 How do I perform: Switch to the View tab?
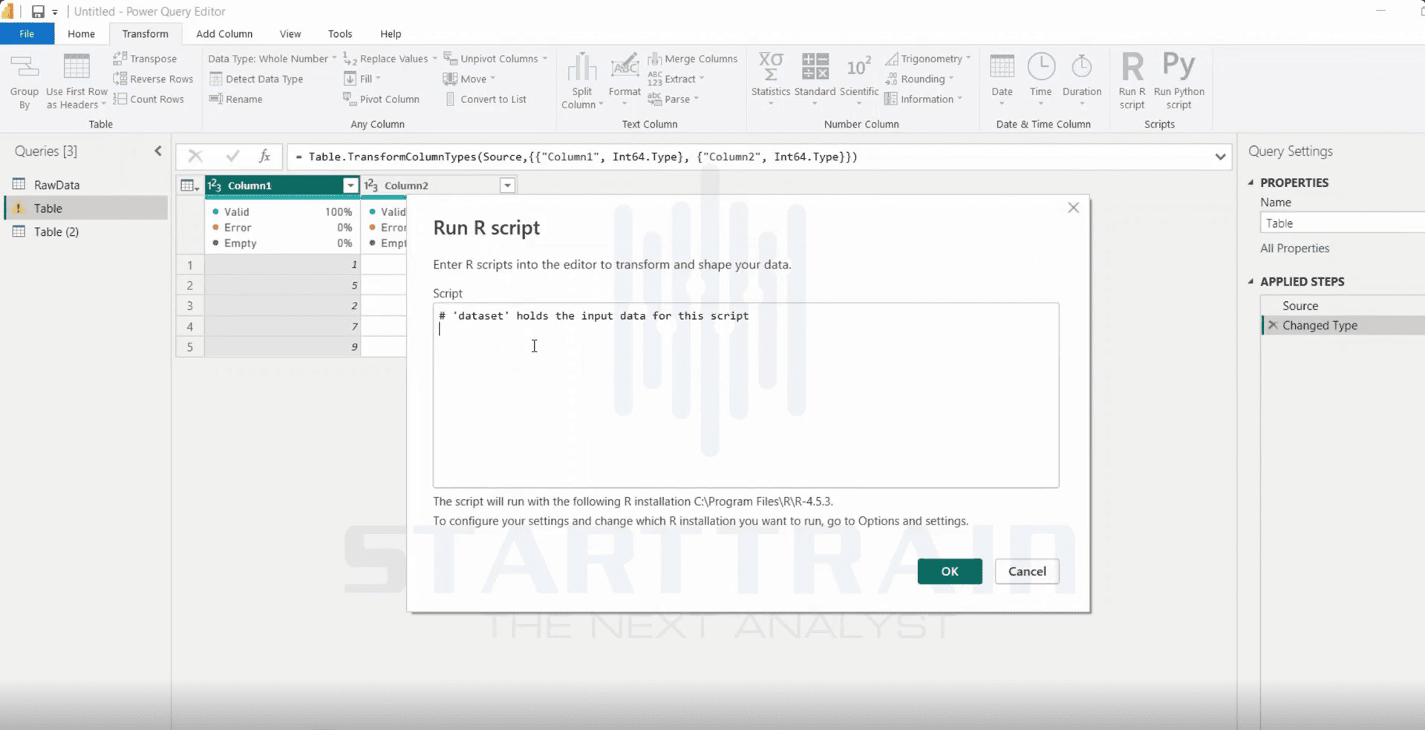(x=290, y=33)
